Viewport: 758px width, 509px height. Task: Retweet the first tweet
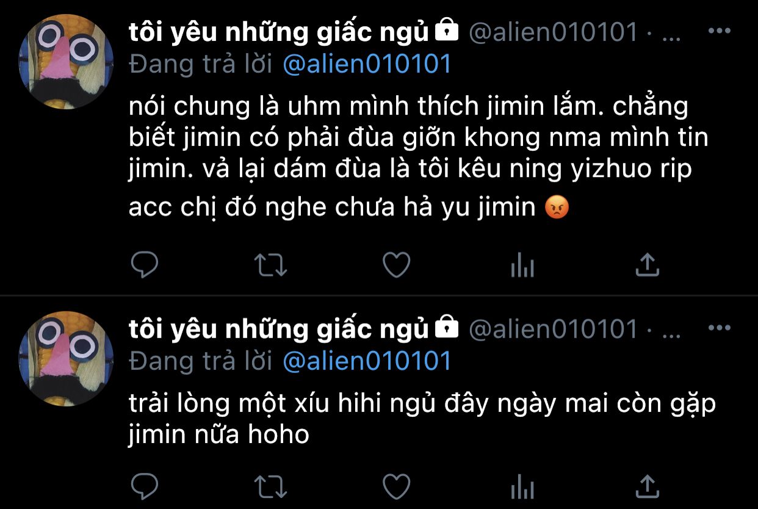tap(270, 265)
